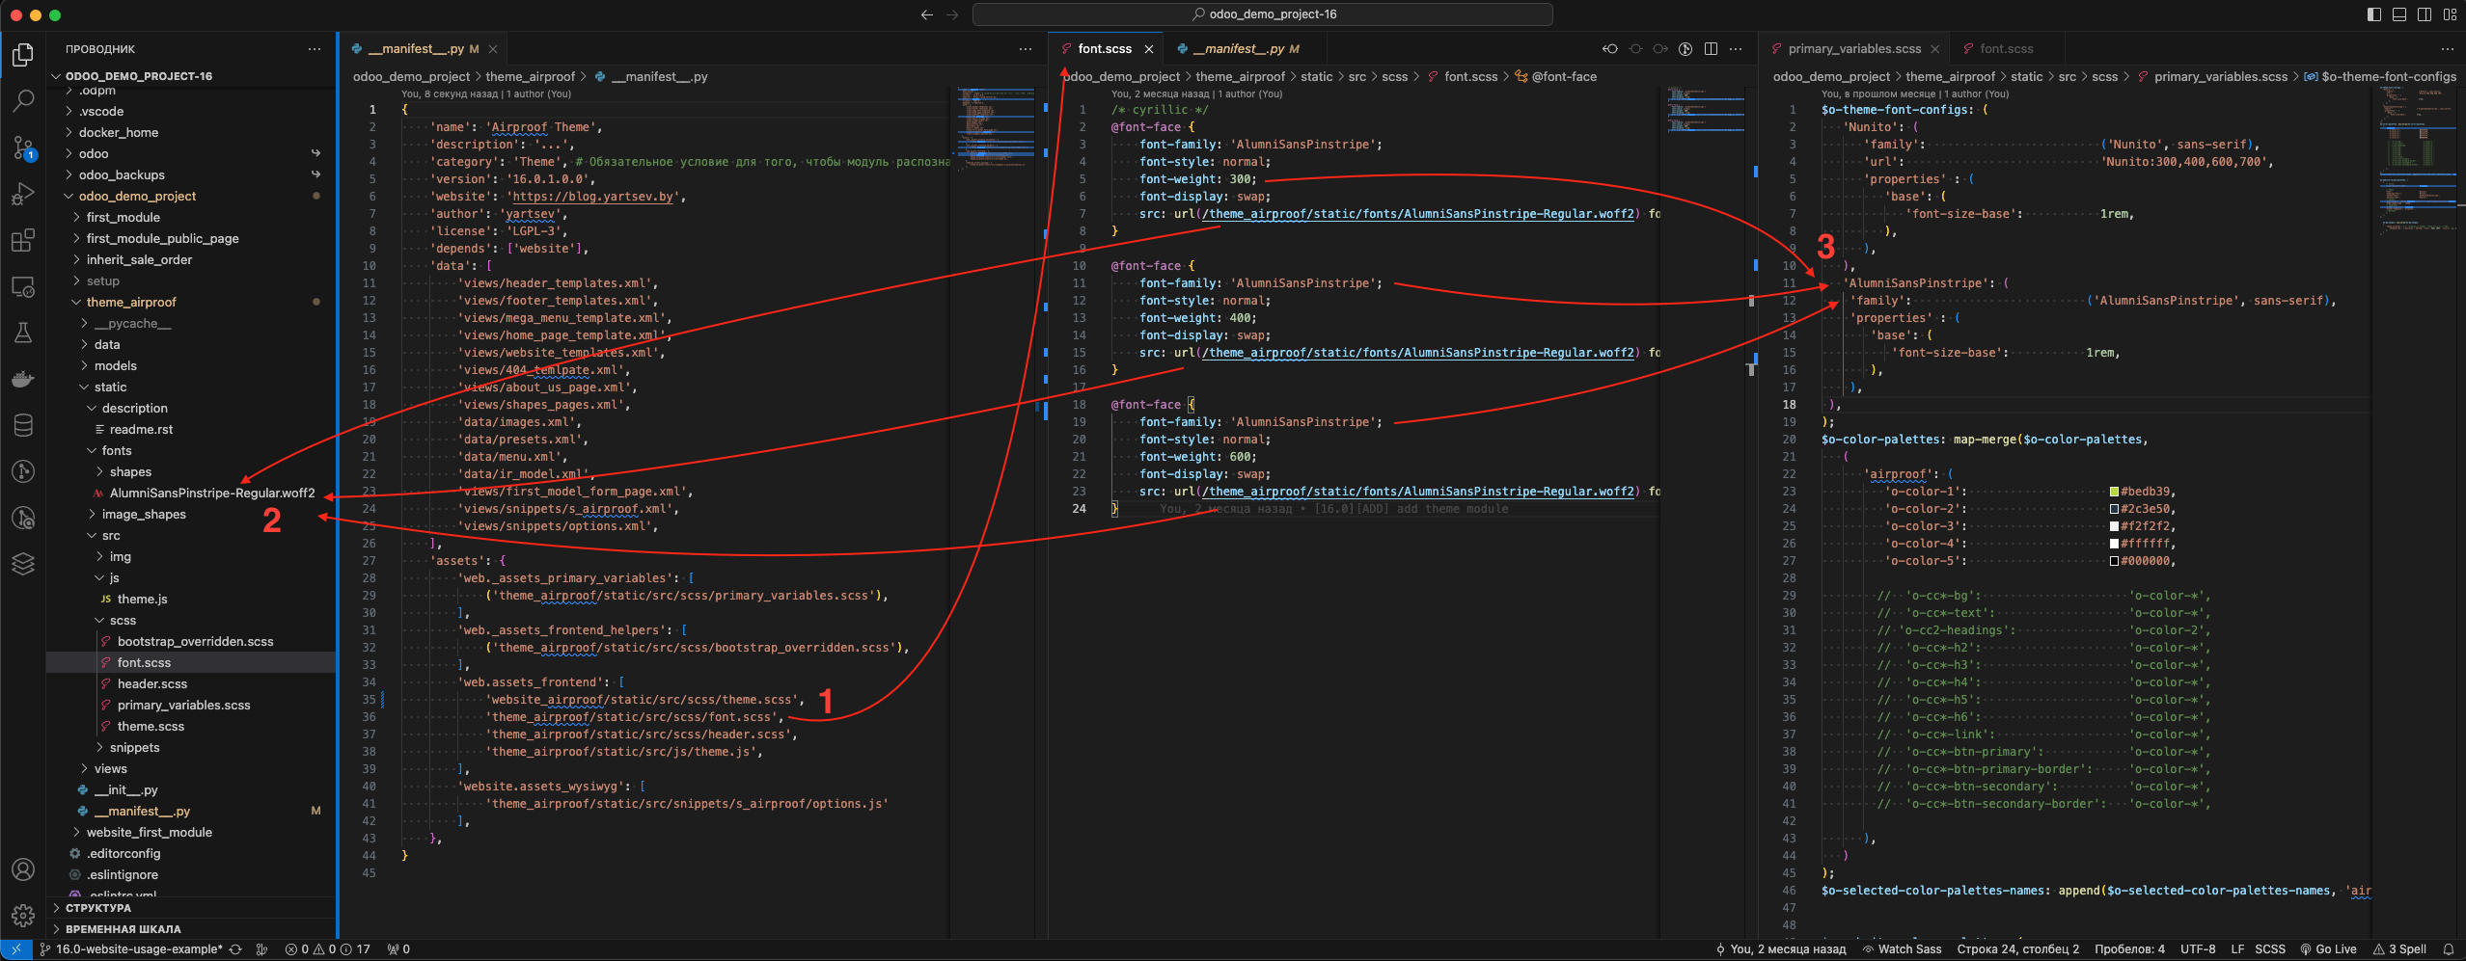
Task: Open the Extensions view
Action: coord(23,240)
